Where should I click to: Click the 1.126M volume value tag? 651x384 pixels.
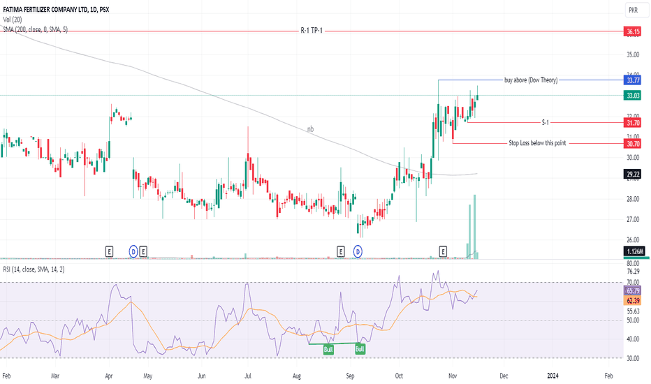(635, 251)
